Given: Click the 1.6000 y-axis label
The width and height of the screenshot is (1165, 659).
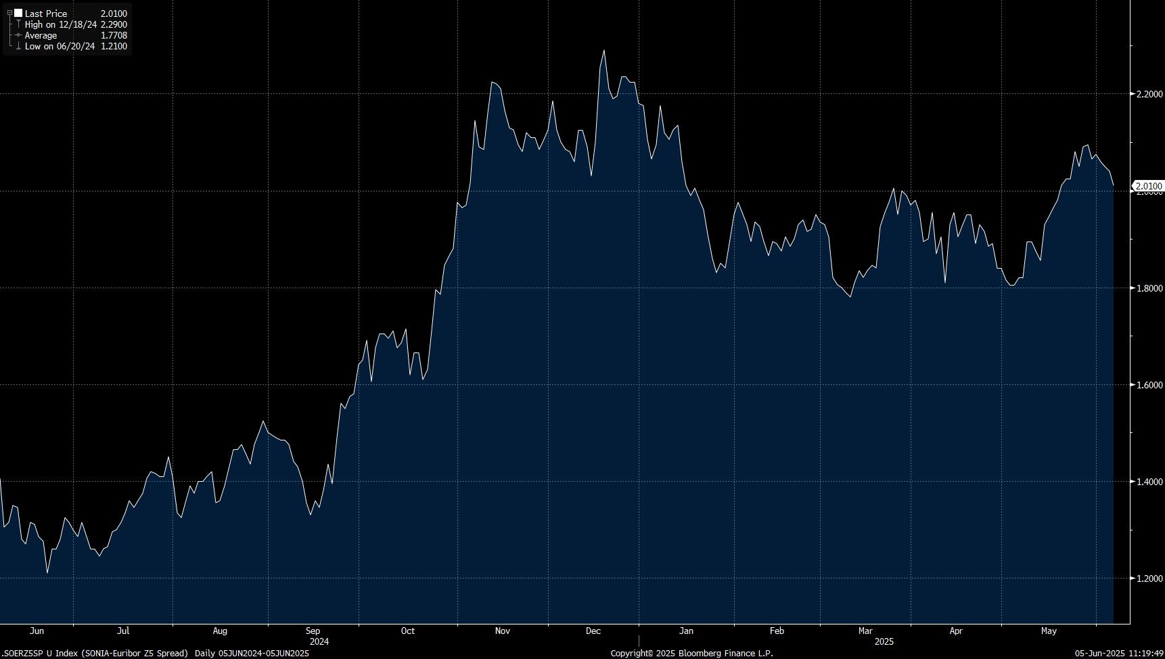Looking at the screenshot, I should [x=1149, y=385].
